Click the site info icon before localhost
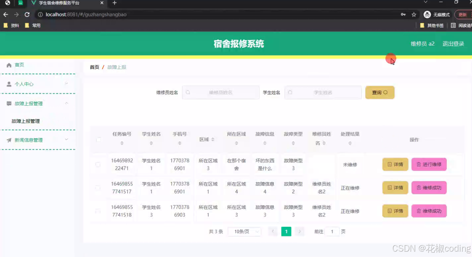 [x=40, y=15]
